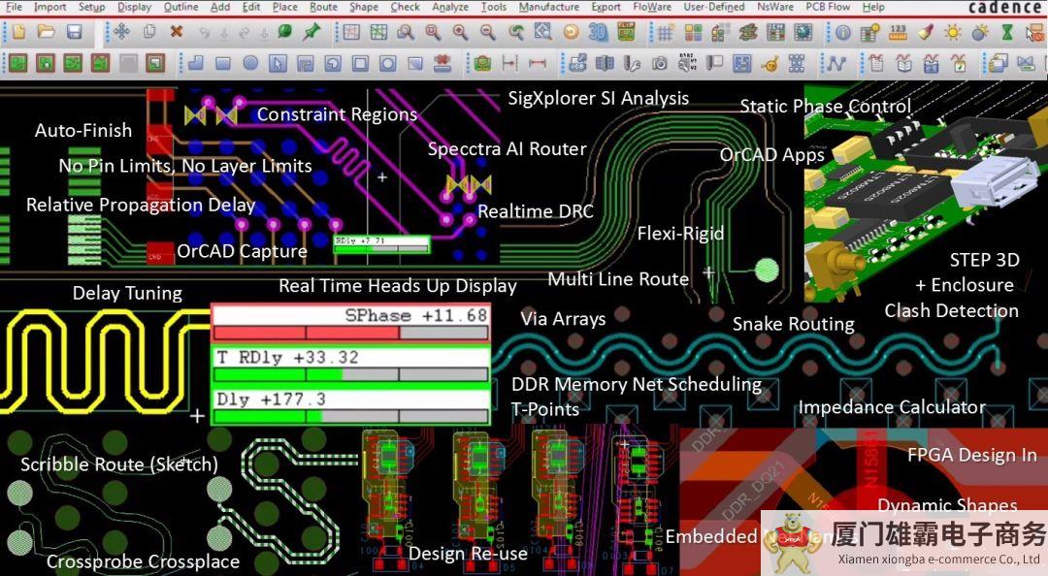Screen dimensions: 1048x576
Task: Open the Route menu
Action: coord(323,7)
